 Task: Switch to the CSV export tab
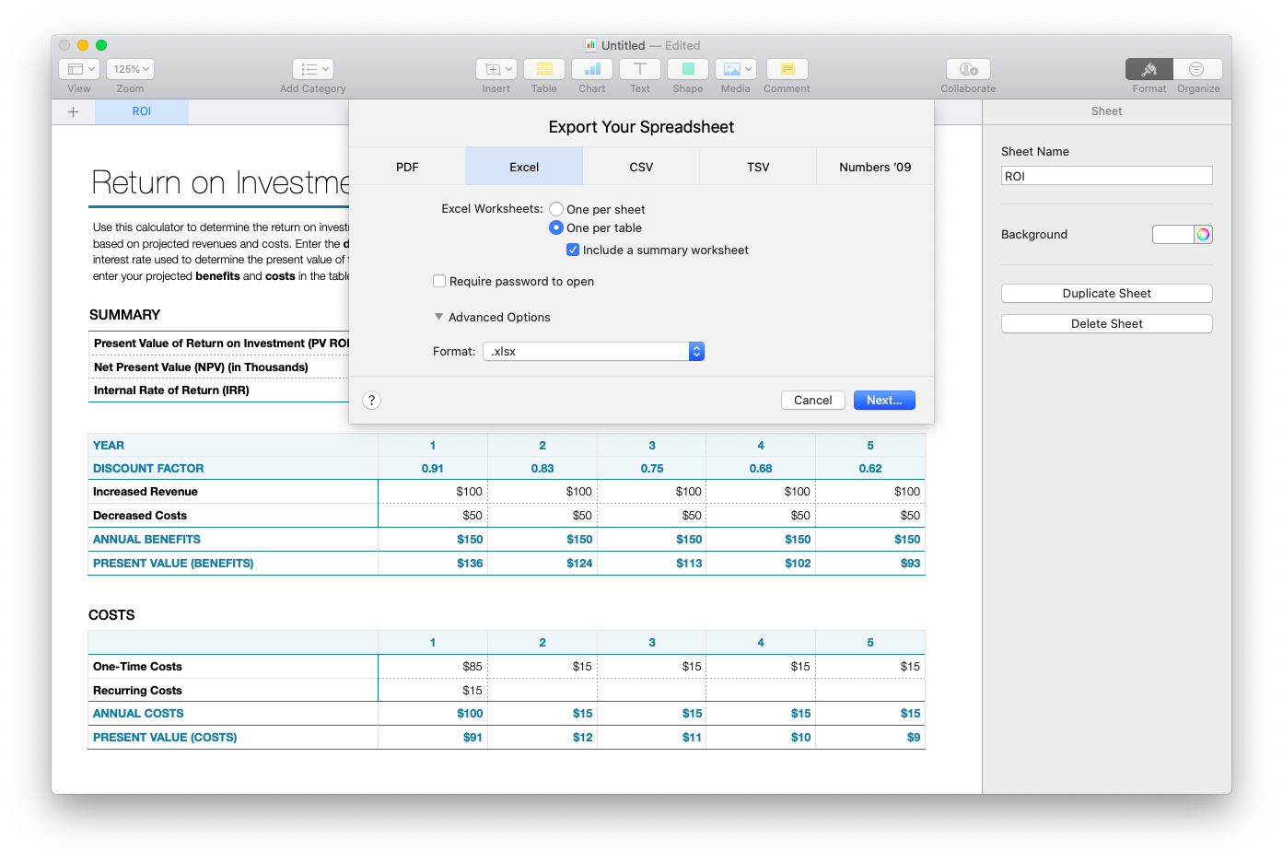point(640,167)
